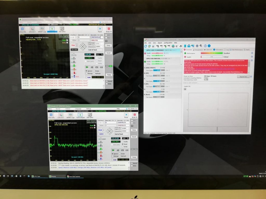Open the End of test dropdown in the APPLE HDD Victoria window
The height and width of the screenshot is (199, 266).
[96, 50]
